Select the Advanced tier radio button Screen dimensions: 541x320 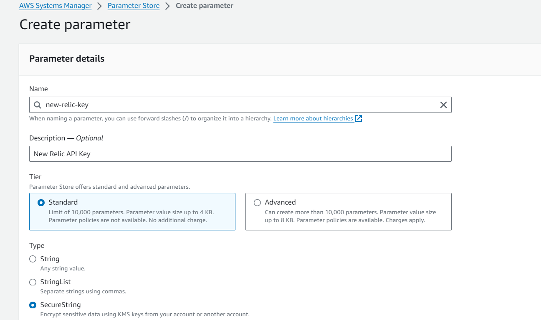click(257, 202)
